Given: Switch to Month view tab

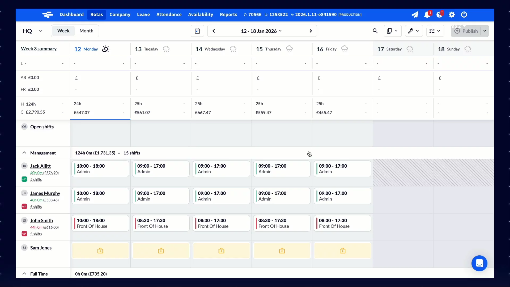Looking at the screenshot, I should [86, 31].
